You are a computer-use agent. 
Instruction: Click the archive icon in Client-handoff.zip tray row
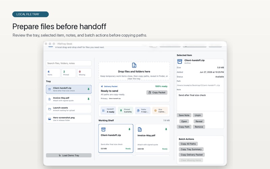50,89
